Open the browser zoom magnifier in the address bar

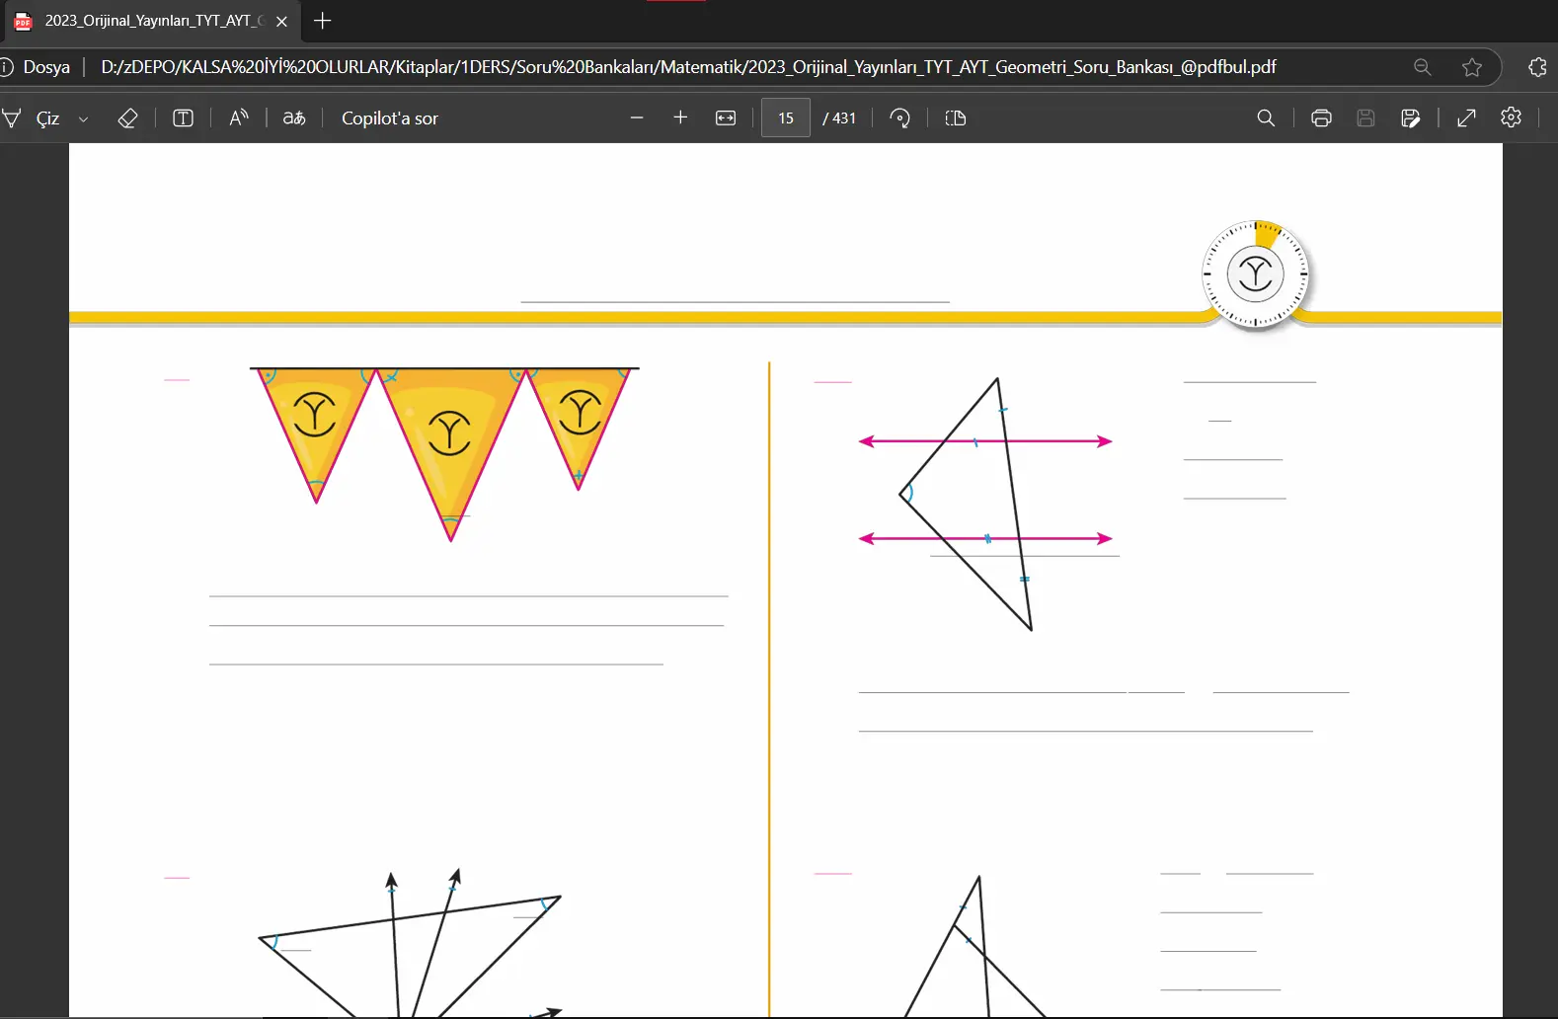coord(1423,67)
